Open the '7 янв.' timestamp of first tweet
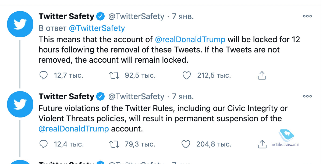Viewport: 326px width, 164px height. pos(183,16)
